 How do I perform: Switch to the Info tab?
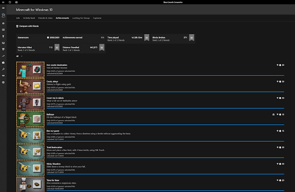click(18, 18)
